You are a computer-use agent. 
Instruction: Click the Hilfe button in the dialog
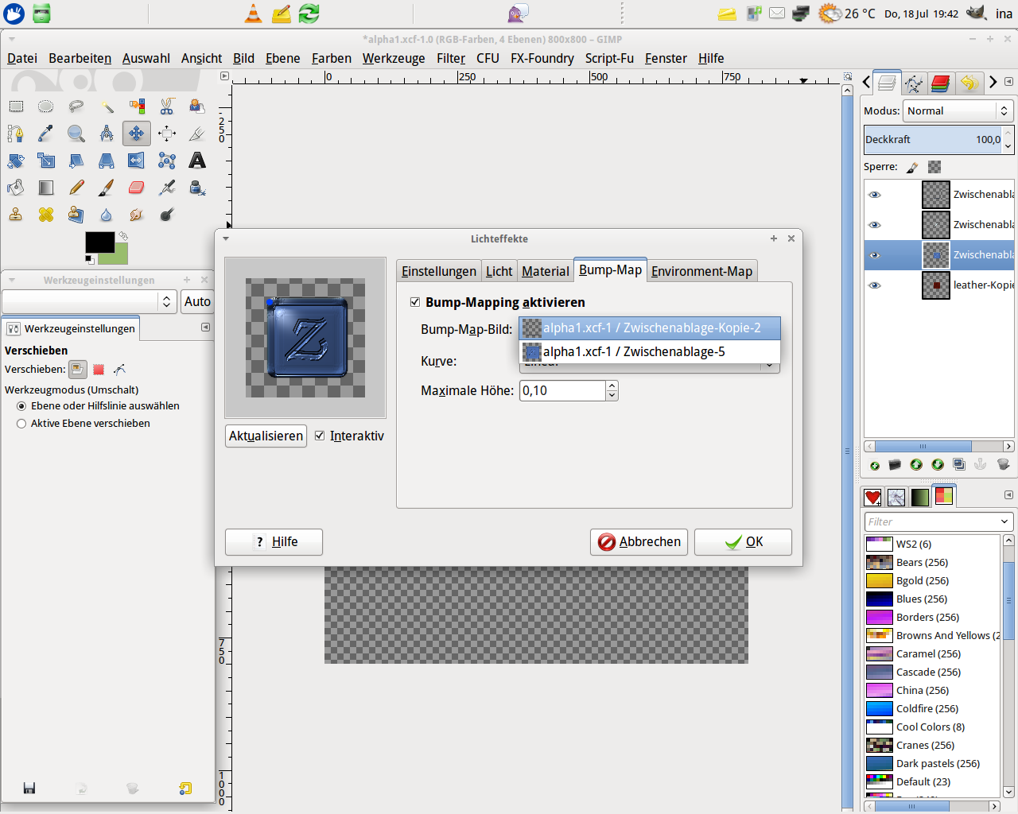click(274, 541)
